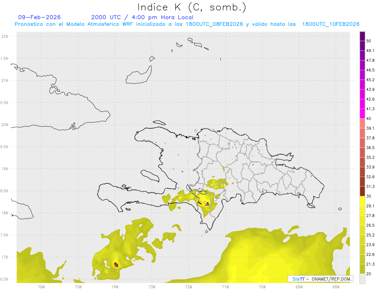377x291 pixels.
Task: Click the 18N latitude label
Action: point(5,213)
